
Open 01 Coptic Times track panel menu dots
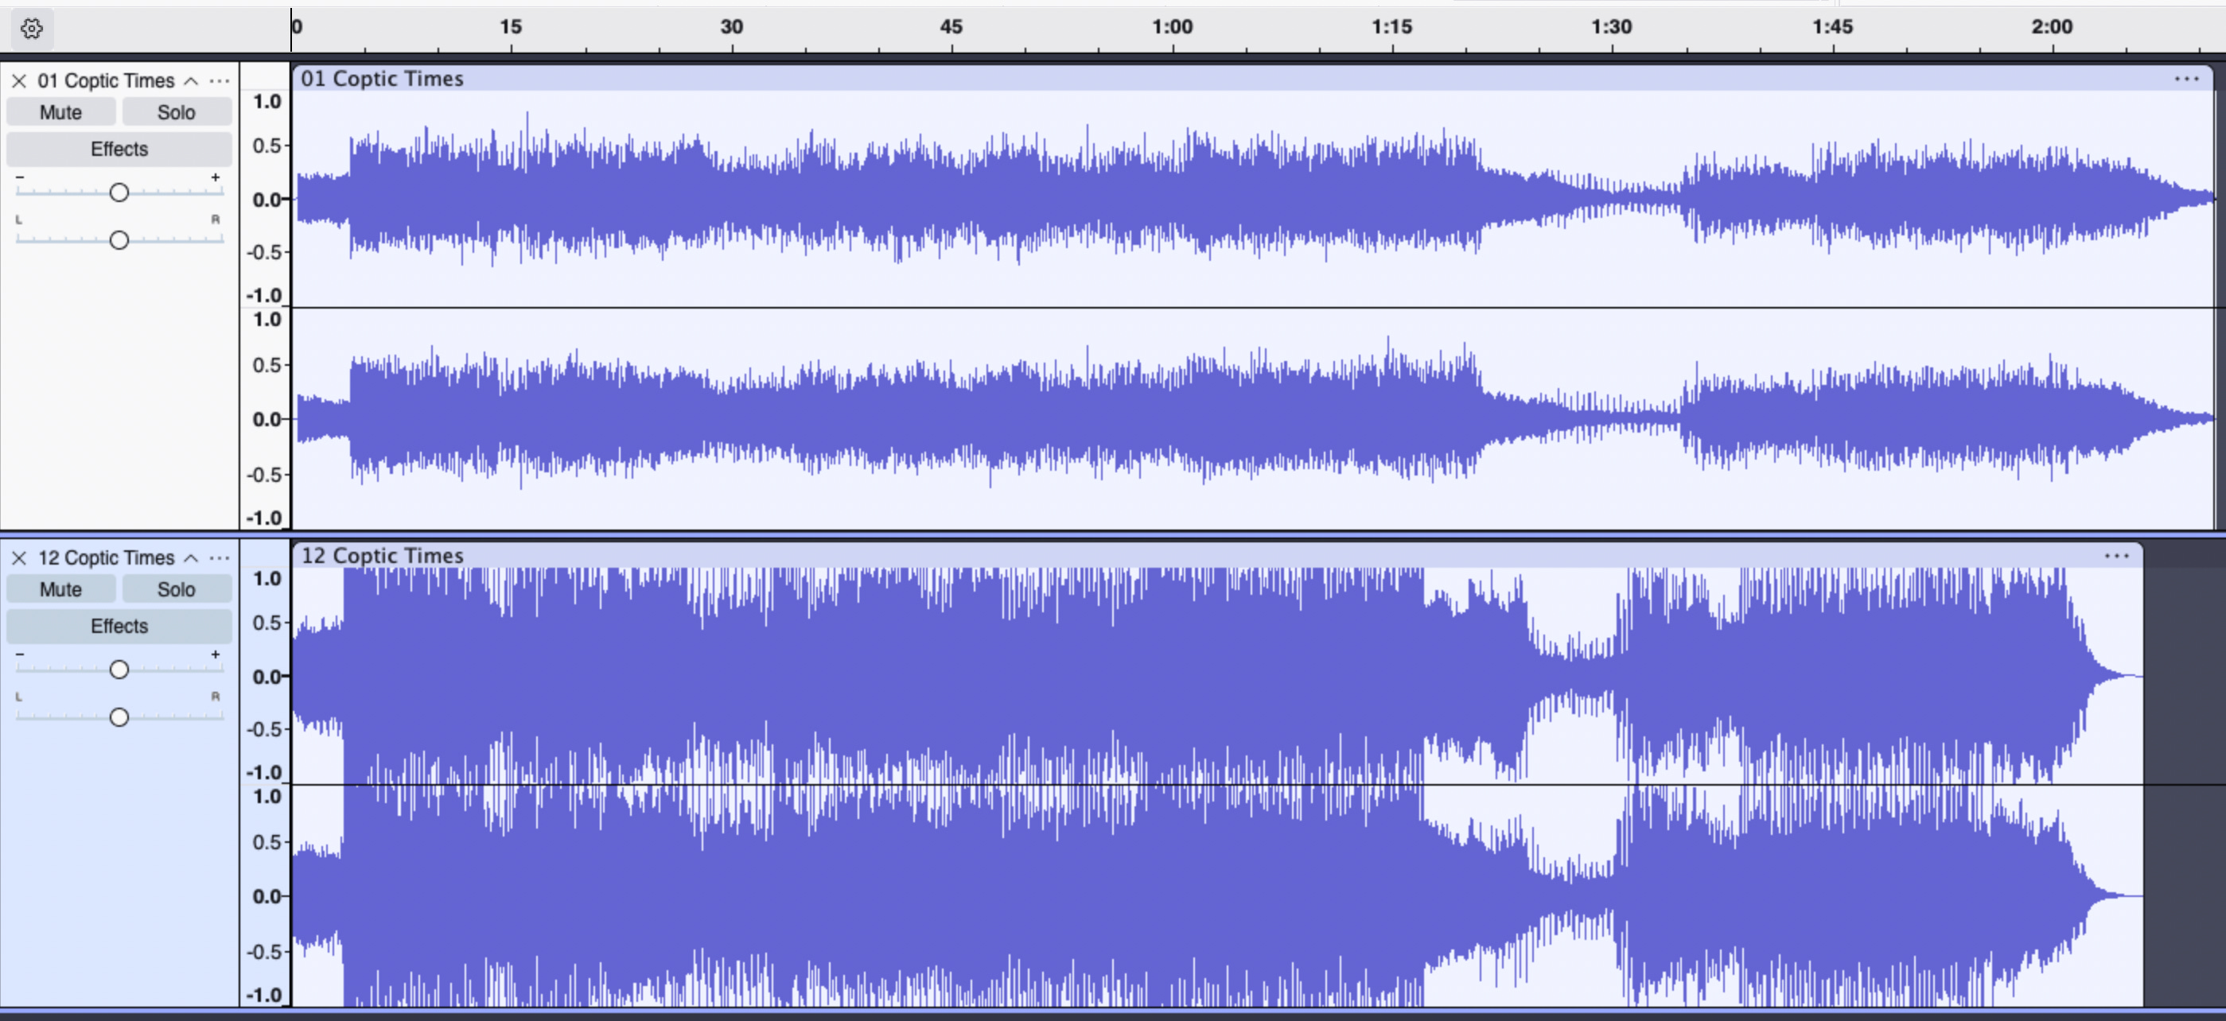click(220, 80)
